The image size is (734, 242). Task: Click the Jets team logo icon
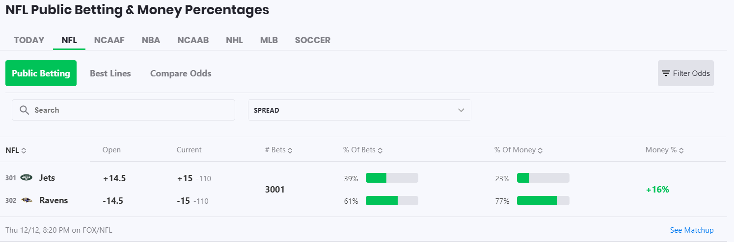point(27,178)
